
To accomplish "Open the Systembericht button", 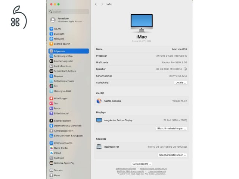I will coord(142,164).
